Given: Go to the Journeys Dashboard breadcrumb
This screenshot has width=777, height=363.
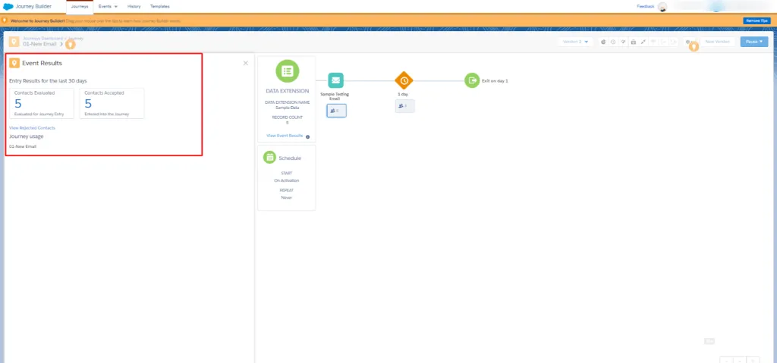Looking at the screenshot, I should 43,38.
